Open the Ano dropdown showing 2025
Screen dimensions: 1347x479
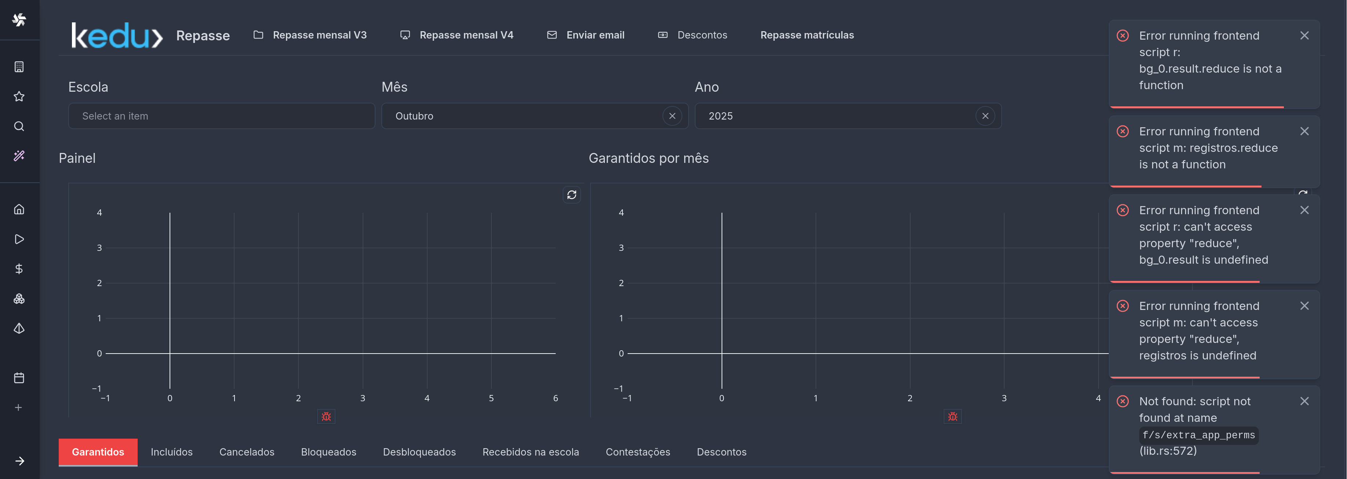[837, 116]
